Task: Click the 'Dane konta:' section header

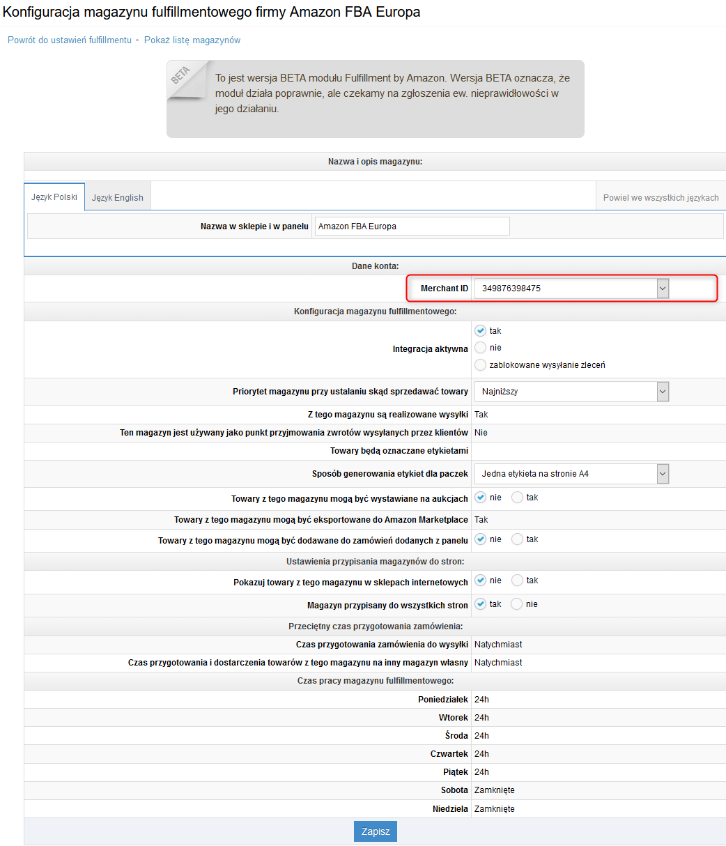Action: (376, 266)
